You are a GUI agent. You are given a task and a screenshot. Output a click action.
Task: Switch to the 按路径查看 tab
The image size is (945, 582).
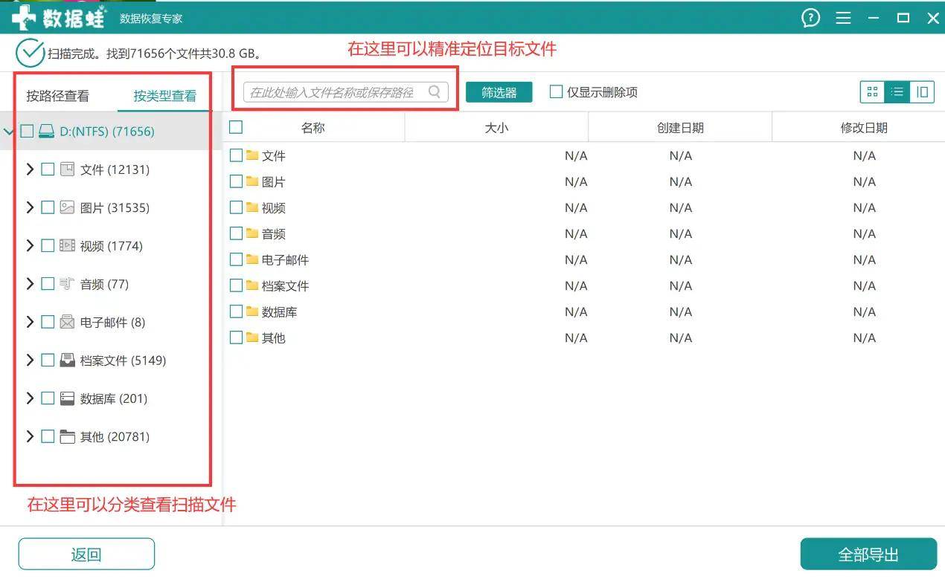57,95
